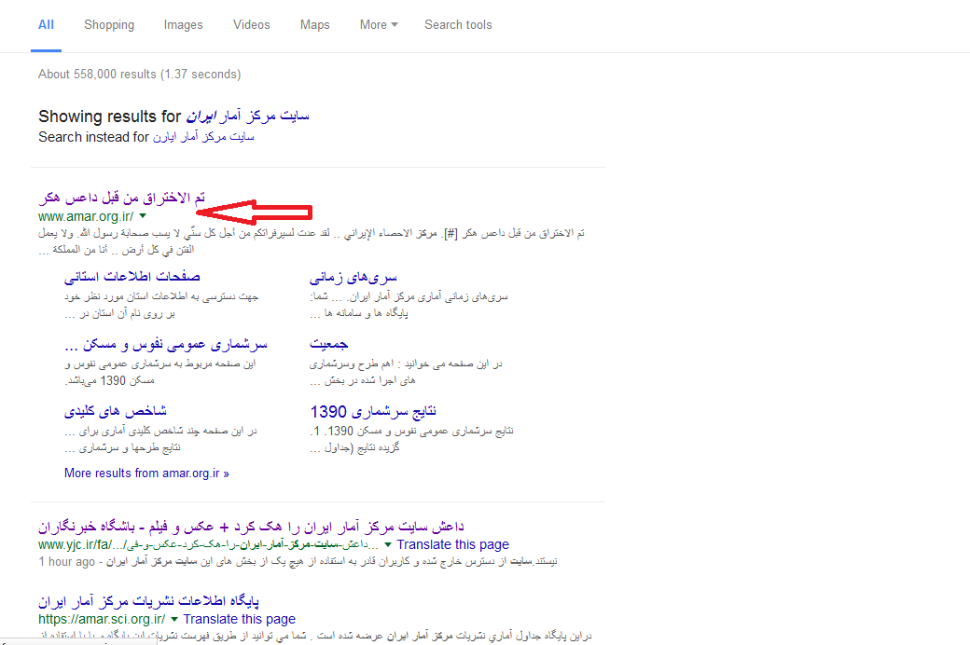The width and height of the screenshot is (970, 645).
Task: Click the 'Search instead for' original query link
Action: [x=203, y=137]
